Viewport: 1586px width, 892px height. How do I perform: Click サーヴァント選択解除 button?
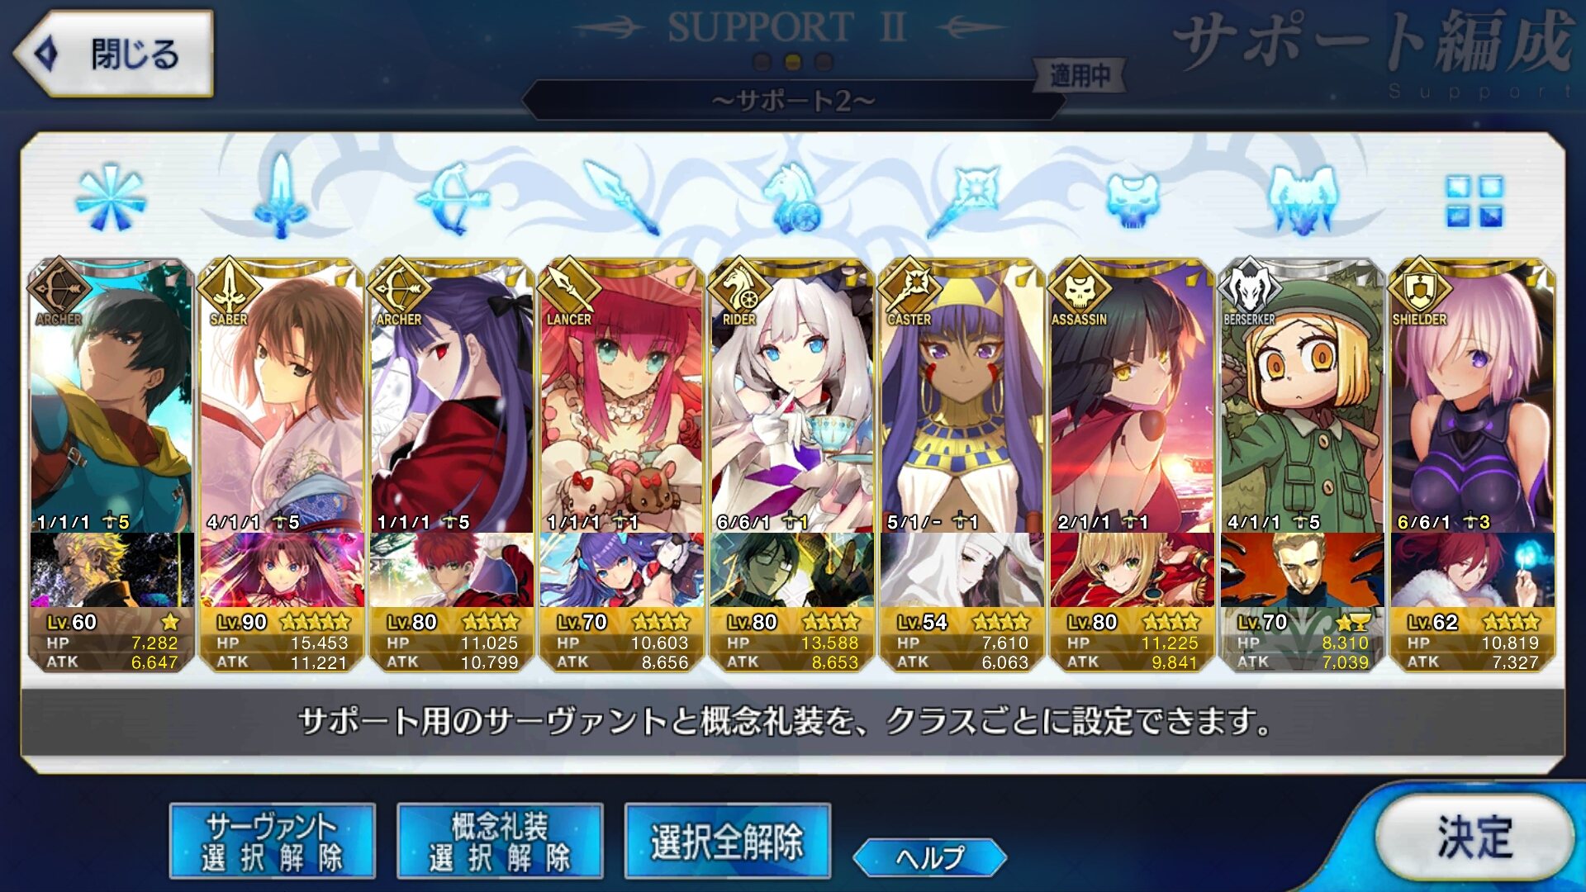[273, 841]
